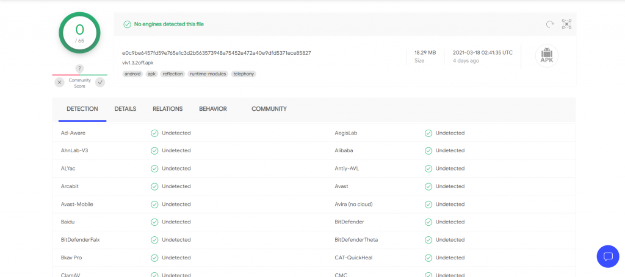Click the CAT-QuickHeal undetected check icon

(x=428, y=258)
